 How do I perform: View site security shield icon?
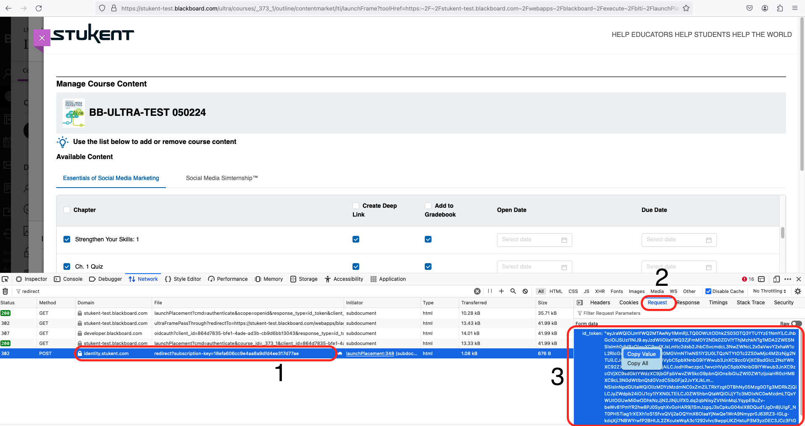pos(102,8)
